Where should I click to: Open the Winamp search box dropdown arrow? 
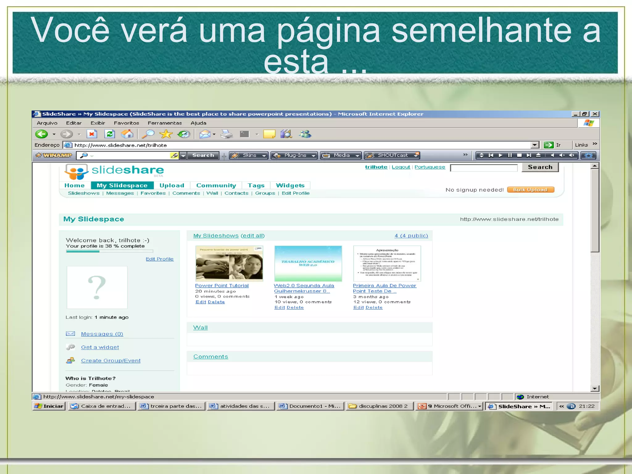point(183,156)
